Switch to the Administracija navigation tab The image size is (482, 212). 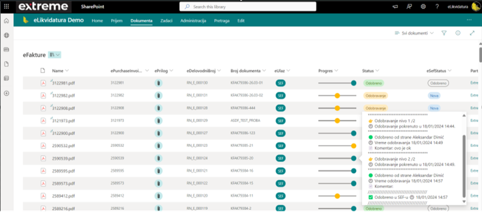193,21
